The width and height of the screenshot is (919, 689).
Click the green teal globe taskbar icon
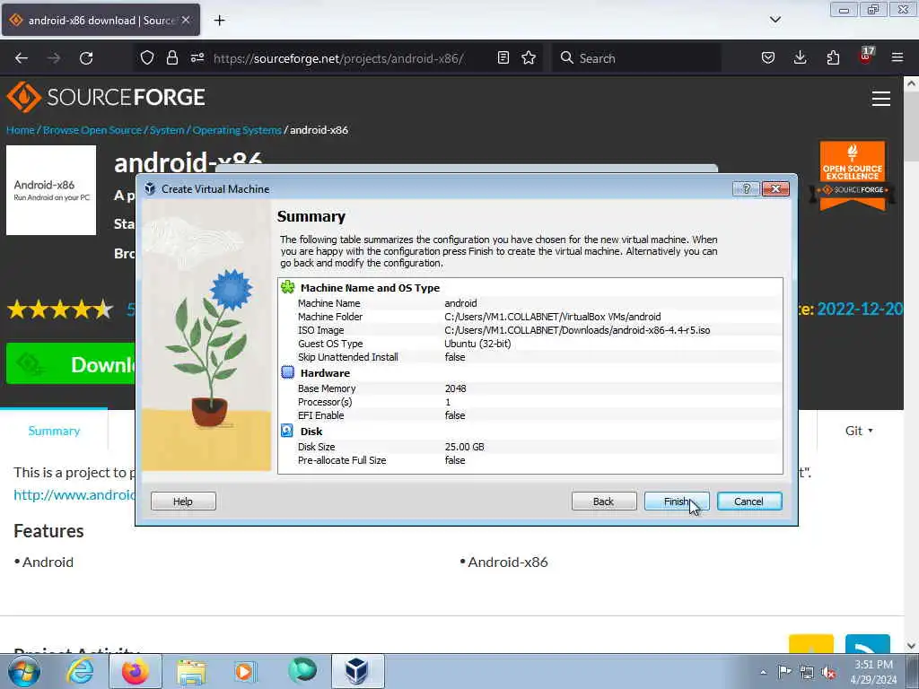pos(302,671)
